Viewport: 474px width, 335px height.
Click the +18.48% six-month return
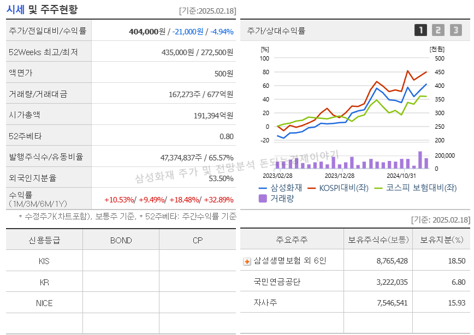point(184,200)
